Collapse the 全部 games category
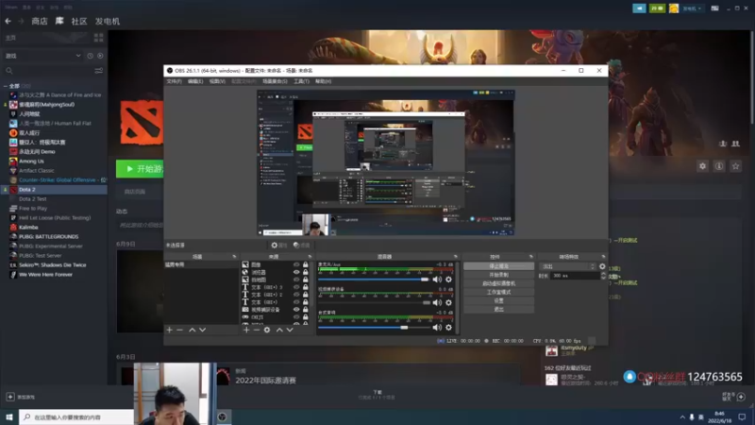The height and width of the screenshot is (425, 755). pyautogui.click(x=6, y=86)
